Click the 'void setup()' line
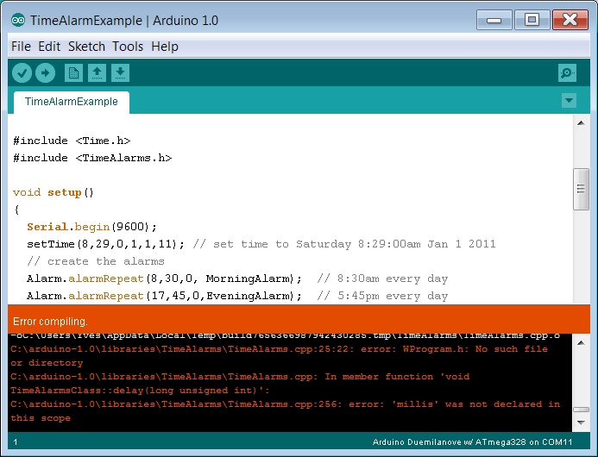 (53, 192)
